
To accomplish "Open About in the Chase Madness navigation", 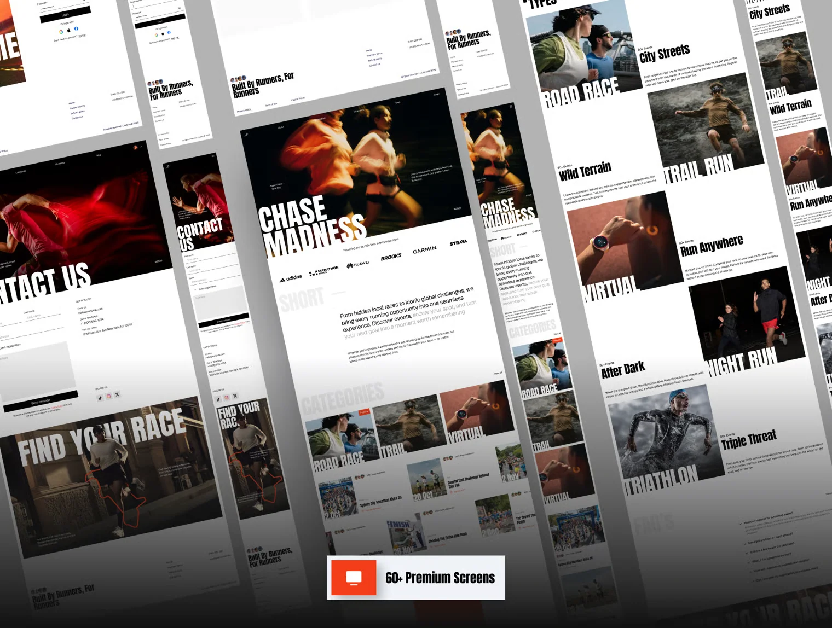I will point(281,127).
